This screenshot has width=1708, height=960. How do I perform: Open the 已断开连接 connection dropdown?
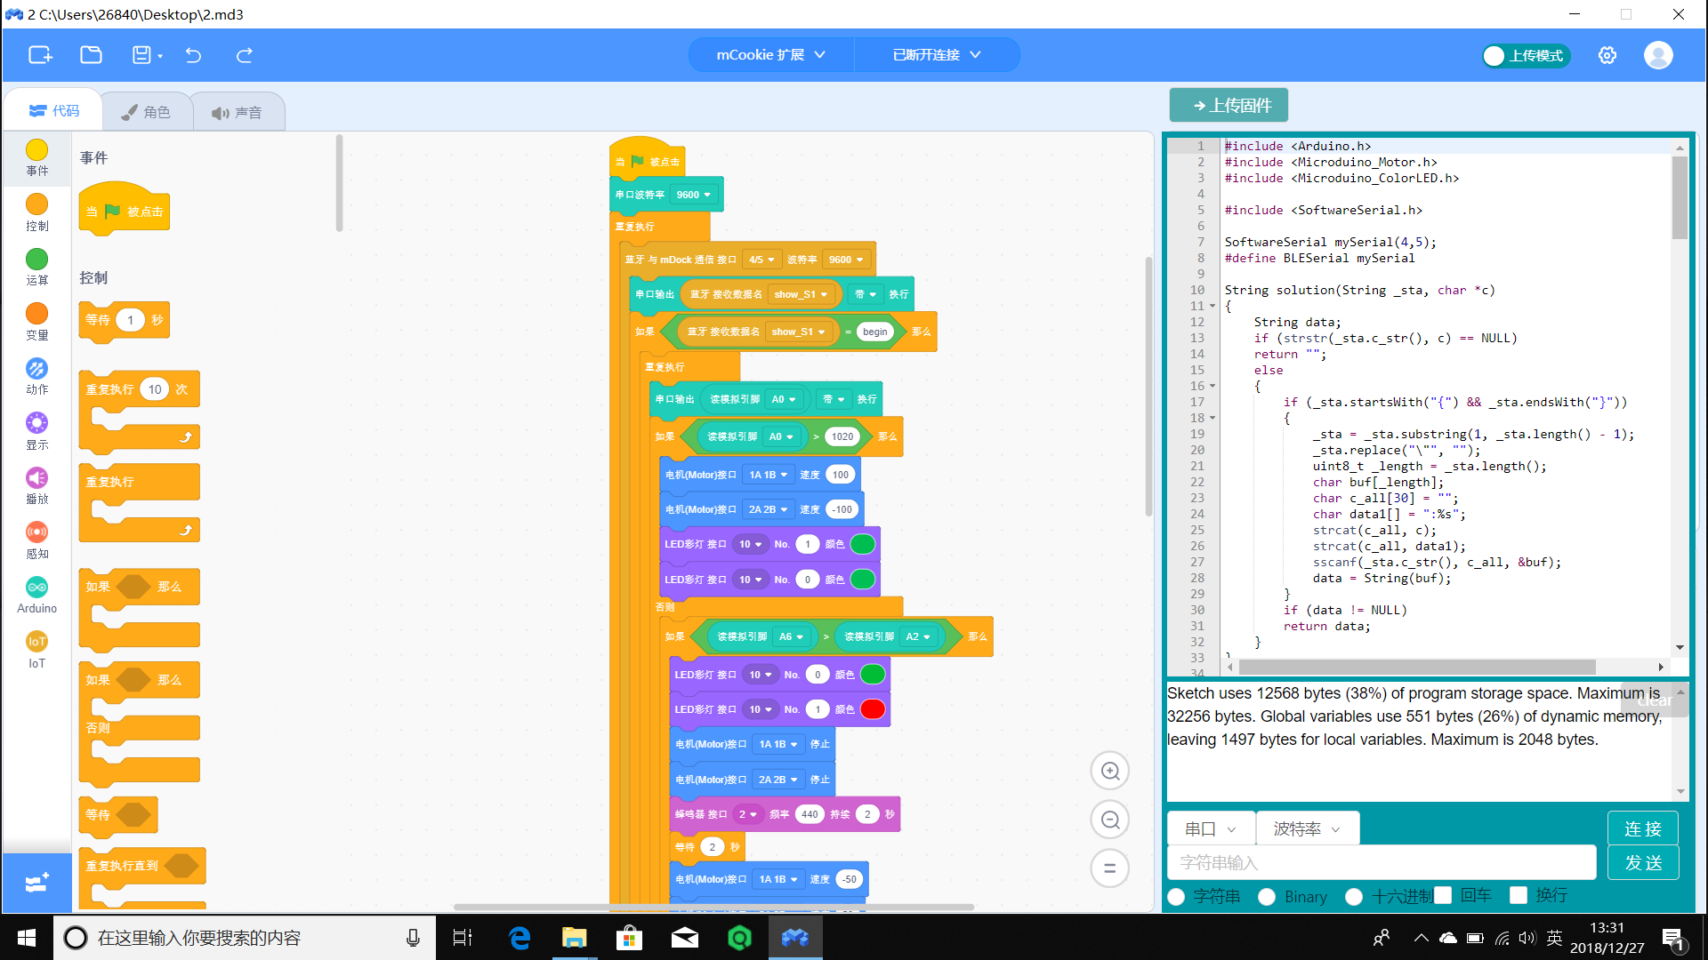click(936, 55)
